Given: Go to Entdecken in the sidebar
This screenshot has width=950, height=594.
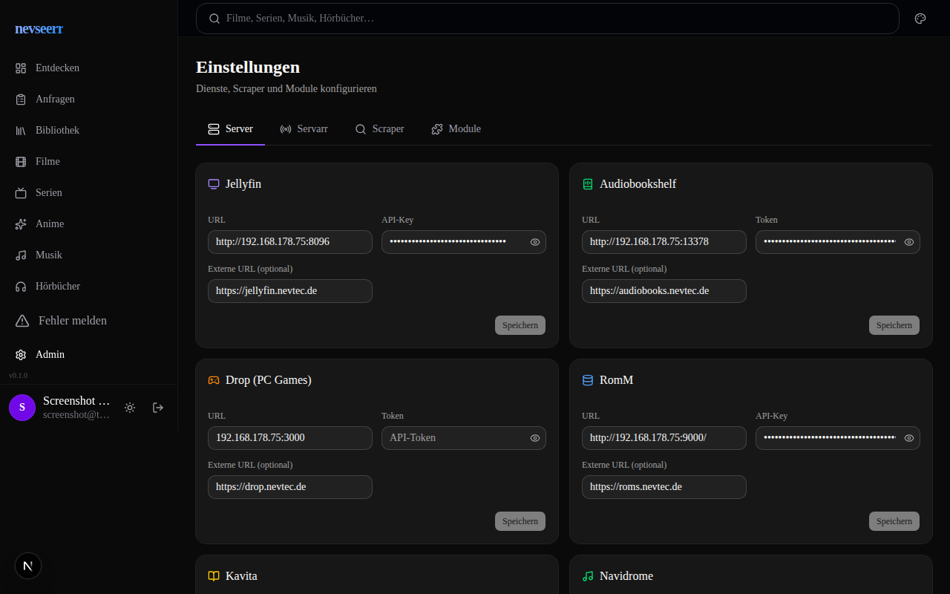Looking at the screenshot, I should click(x=88, y=68).
